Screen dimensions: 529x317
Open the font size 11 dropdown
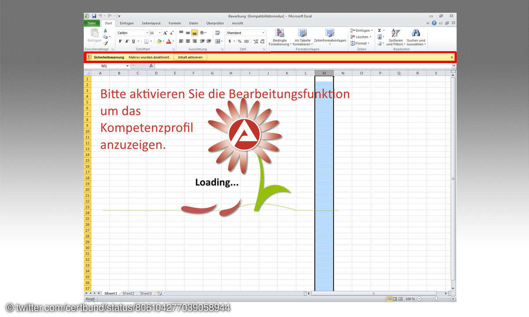point(160,33)
